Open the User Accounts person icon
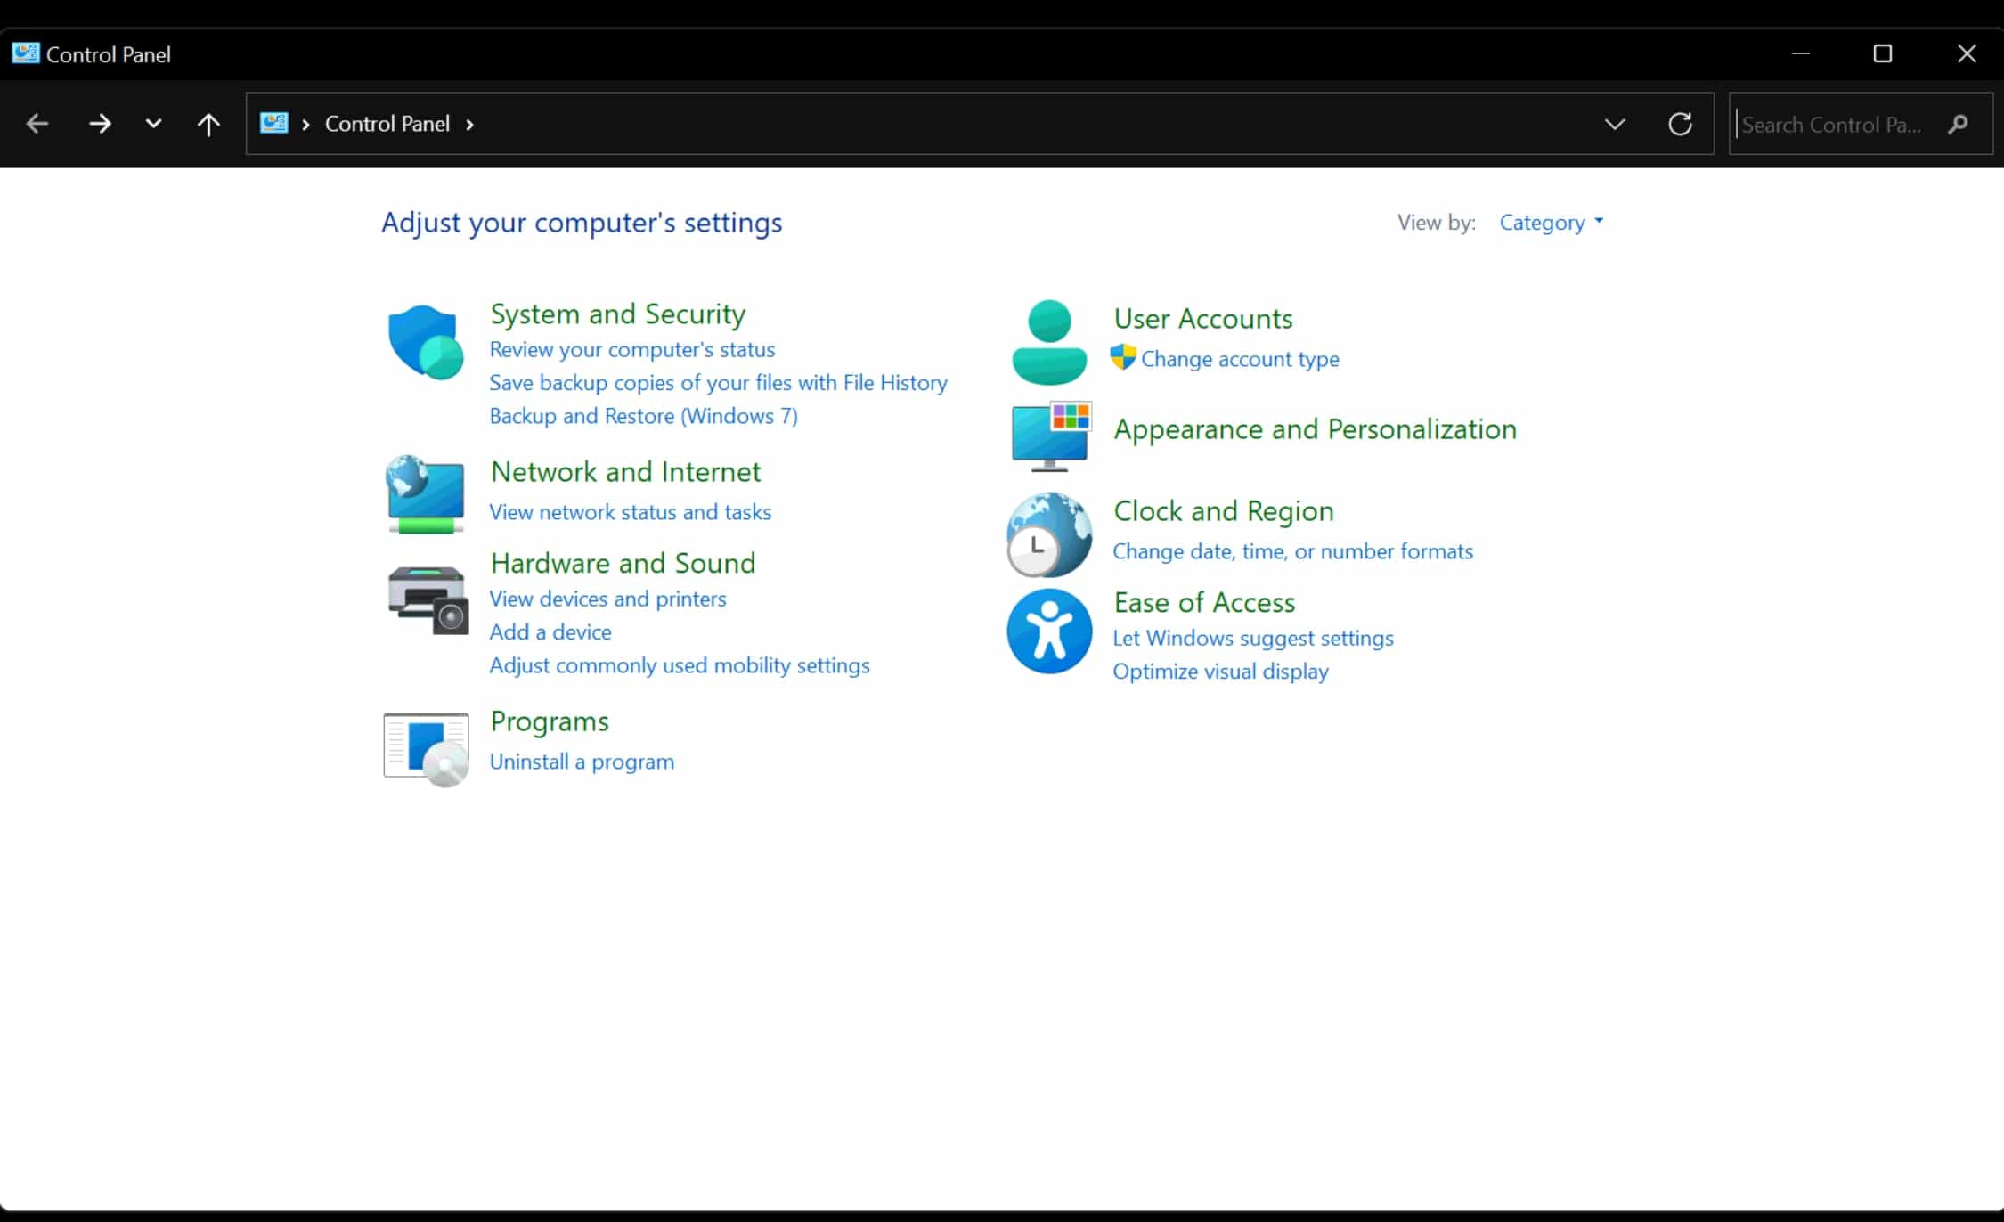Image resolution: width=2004 pixels, height=1222 pixels. click(x=1049, y=342)
